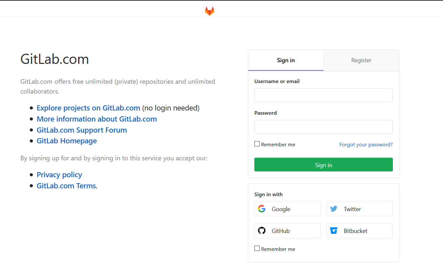Go to the GitLab Homepage link
Screen dimensions: 443x276
click(67, 141)
